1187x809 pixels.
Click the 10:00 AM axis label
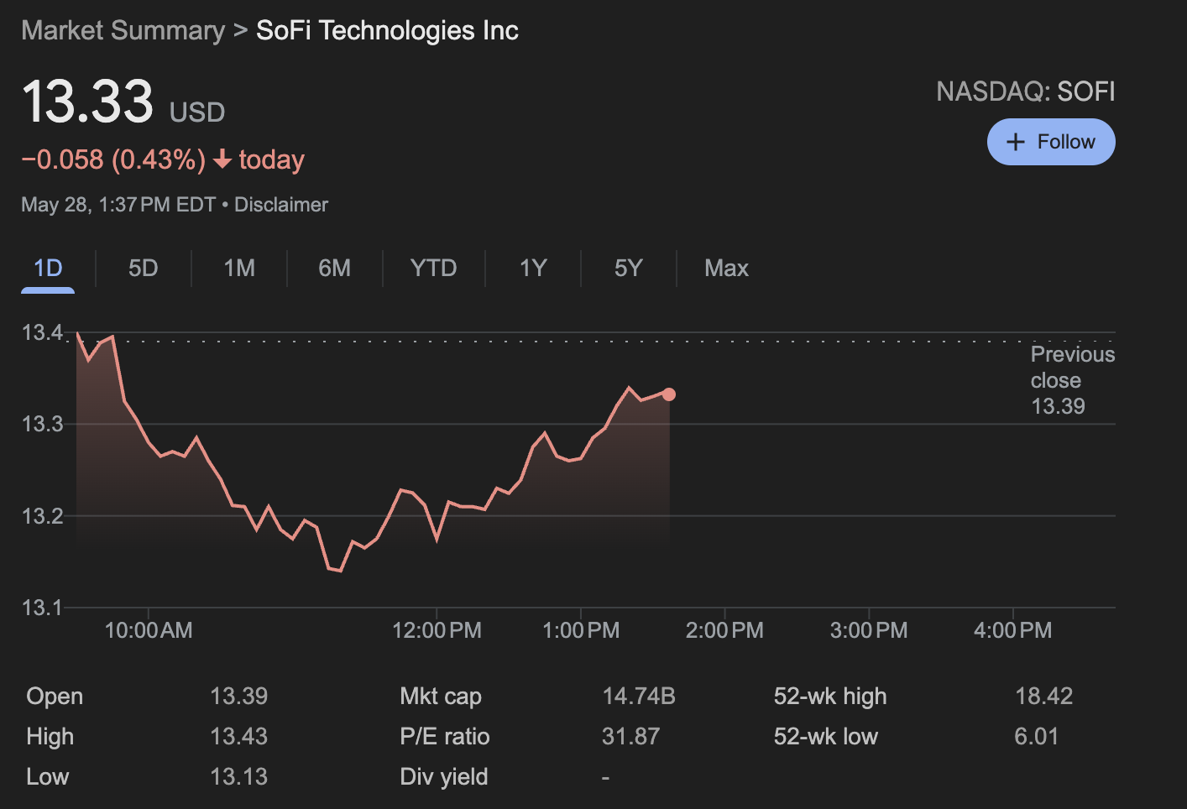[149, 630]
